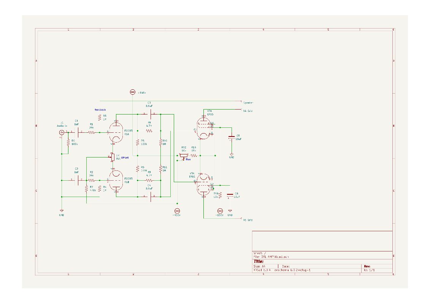The image size is (427, 302).
Task: Click the 'V5 Grid' net label
Action: pyautogui.click(x=248, y=220)
